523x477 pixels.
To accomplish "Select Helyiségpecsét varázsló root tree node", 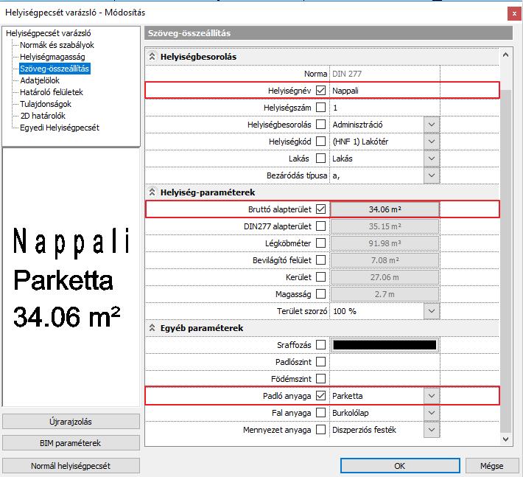I will point(49,33).
